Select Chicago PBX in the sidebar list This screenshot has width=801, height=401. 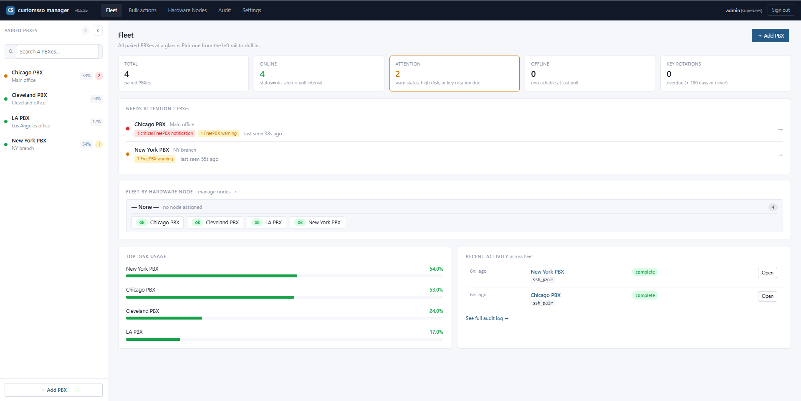pos(53,76)
